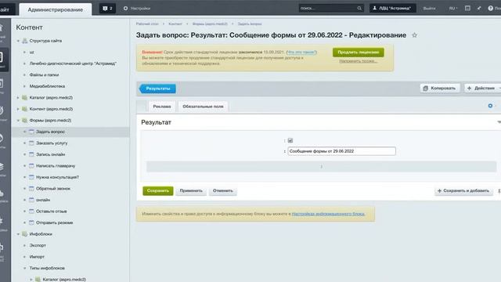Expand the Медиабиблиотека node

24,86
